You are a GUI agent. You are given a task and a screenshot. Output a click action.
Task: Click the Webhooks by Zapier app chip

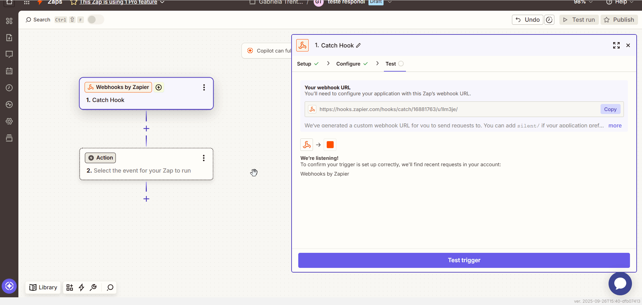pyautogui.click(x=118, y=87)
